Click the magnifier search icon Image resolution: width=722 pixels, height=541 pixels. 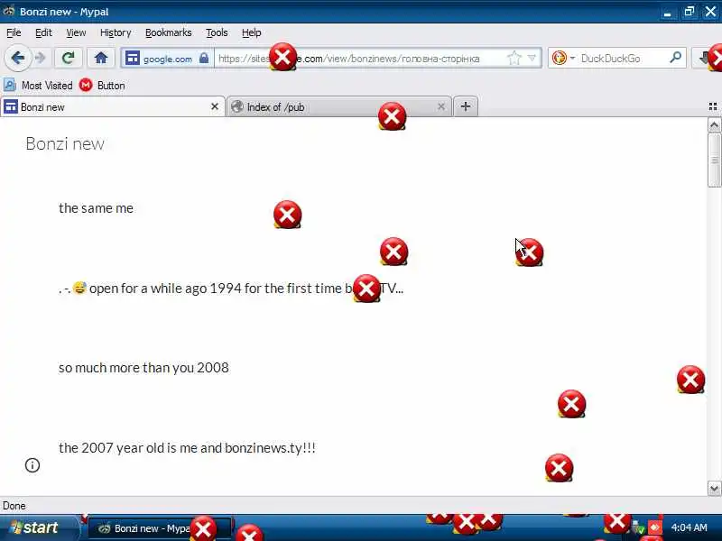(x=675, y=58)
